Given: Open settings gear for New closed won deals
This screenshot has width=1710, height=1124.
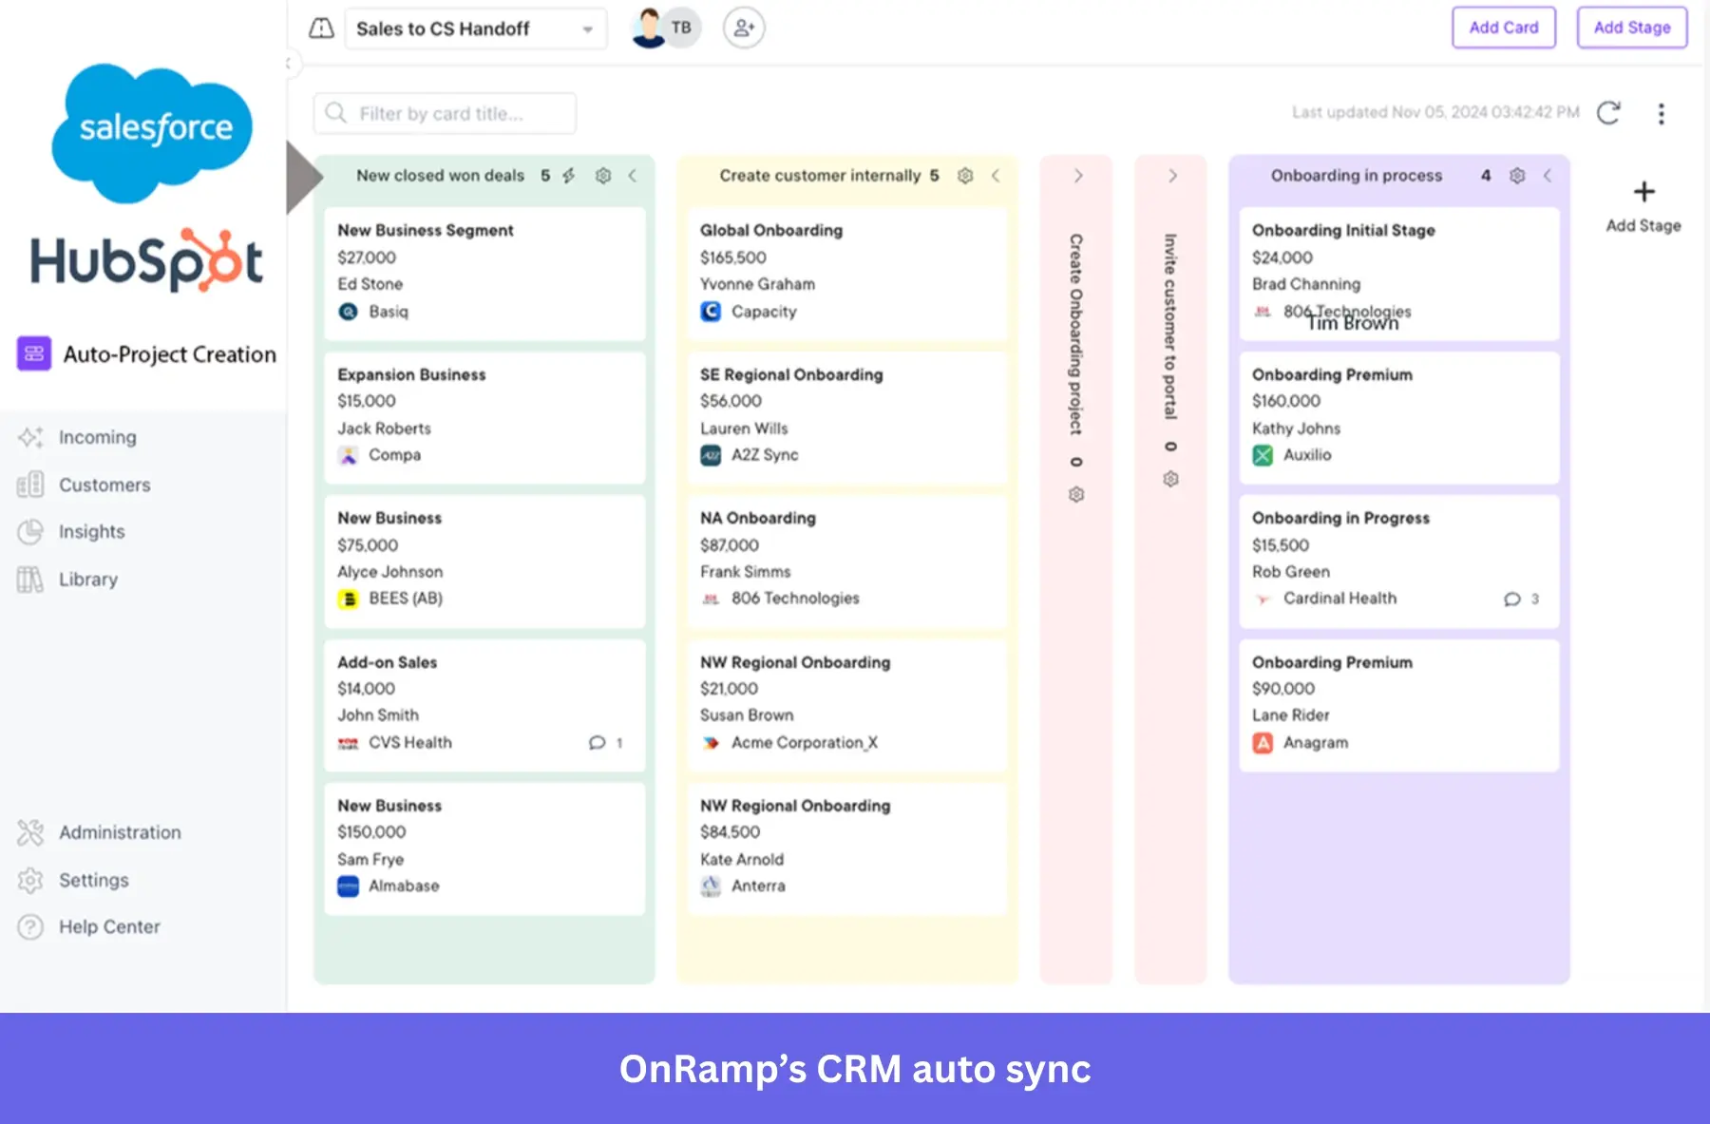Looking at the screenshot, I should point(602,176).
